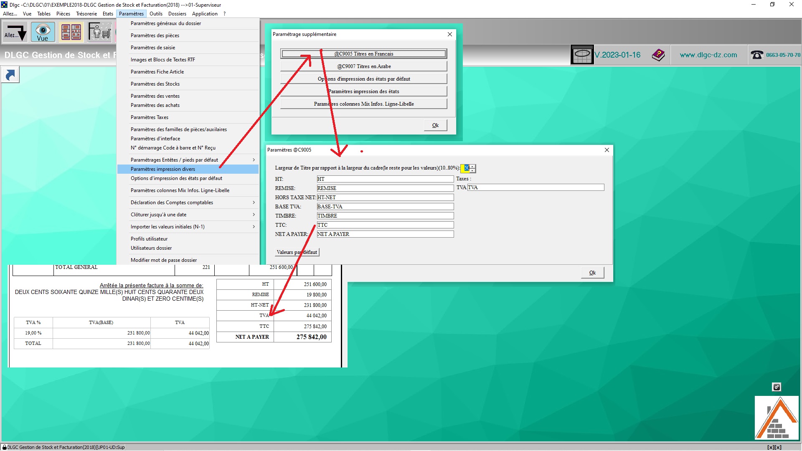802x451 pixels.
Task: Close the Paramètres @C9005 dialog
Action: pos(607,150)
